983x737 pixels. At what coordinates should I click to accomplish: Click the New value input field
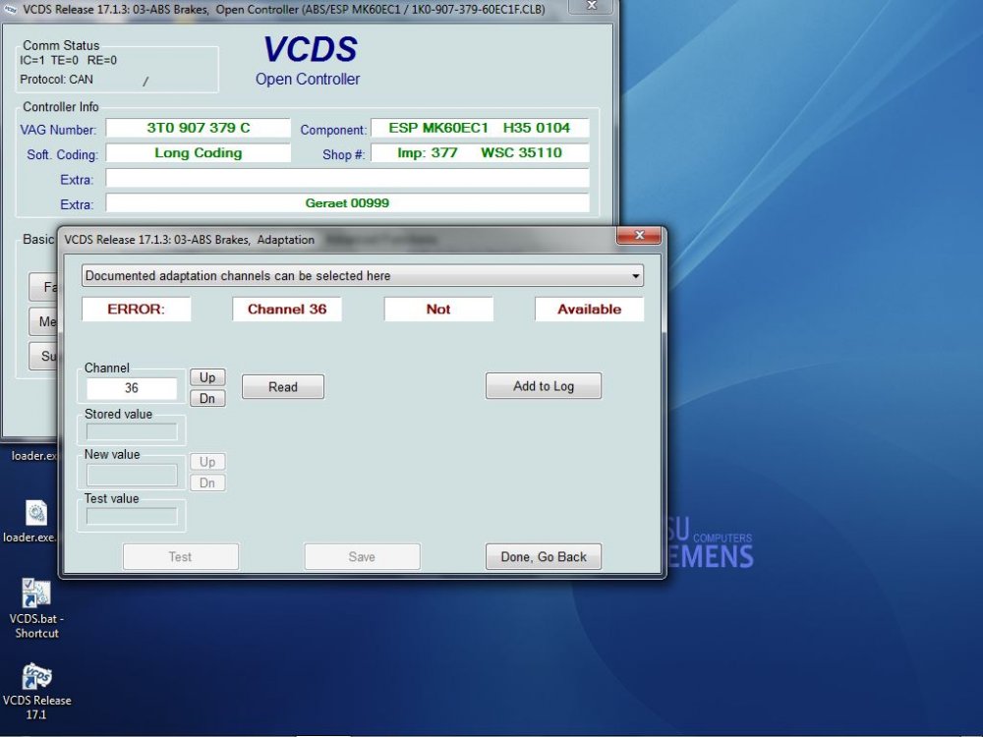coord(132,475)
